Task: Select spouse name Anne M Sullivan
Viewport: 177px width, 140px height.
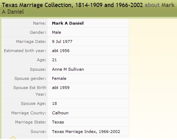Action: tap(68, 69)
